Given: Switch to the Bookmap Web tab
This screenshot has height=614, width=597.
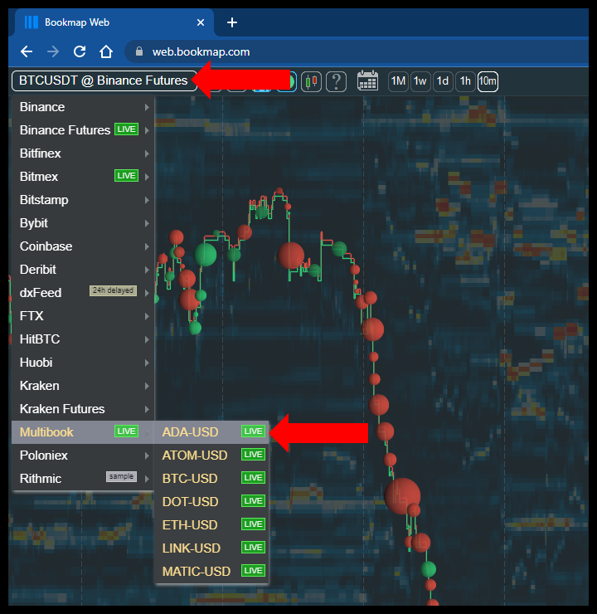Looking at the screenshot, I should (x=114, y=22).
